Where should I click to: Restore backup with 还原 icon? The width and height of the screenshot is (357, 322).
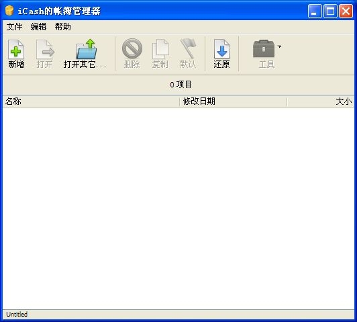pos(221,49)
